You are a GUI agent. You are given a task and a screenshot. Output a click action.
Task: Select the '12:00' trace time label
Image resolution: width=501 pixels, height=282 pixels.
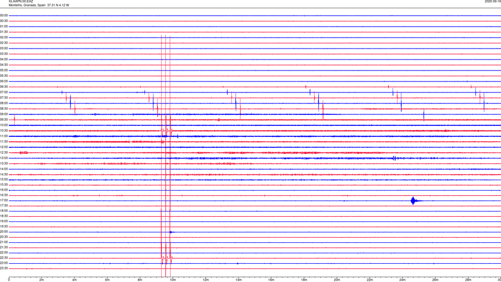click(x=4, y=147)
